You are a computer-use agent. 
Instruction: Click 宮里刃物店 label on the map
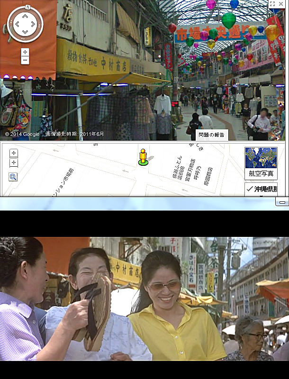point(190,171)
